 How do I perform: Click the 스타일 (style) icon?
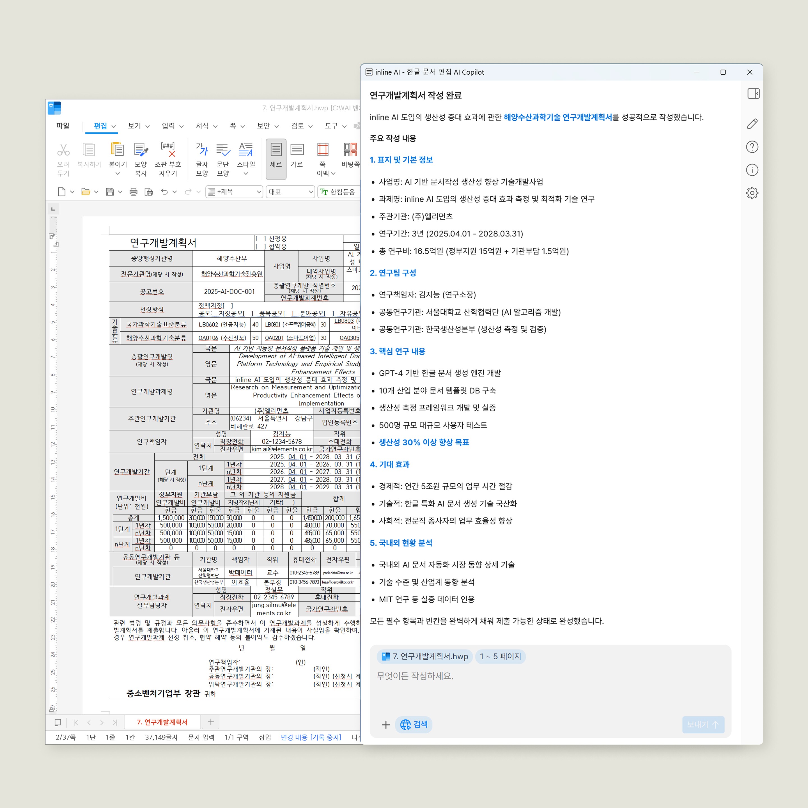[246, 149]
